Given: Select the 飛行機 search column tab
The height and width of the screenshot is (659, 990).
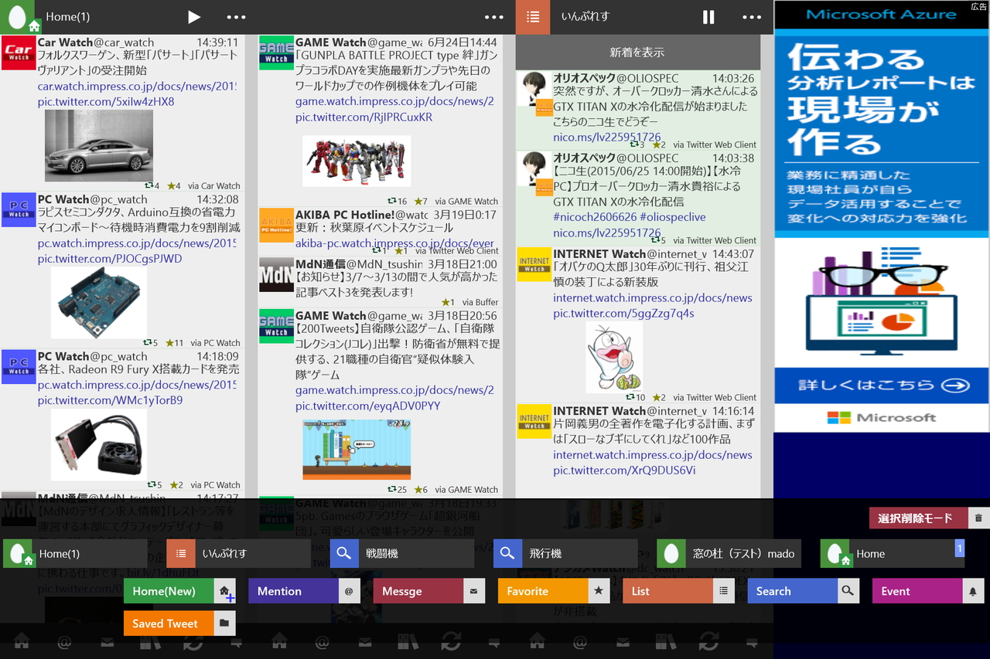Looking at the screenshot, I should 565,553.
